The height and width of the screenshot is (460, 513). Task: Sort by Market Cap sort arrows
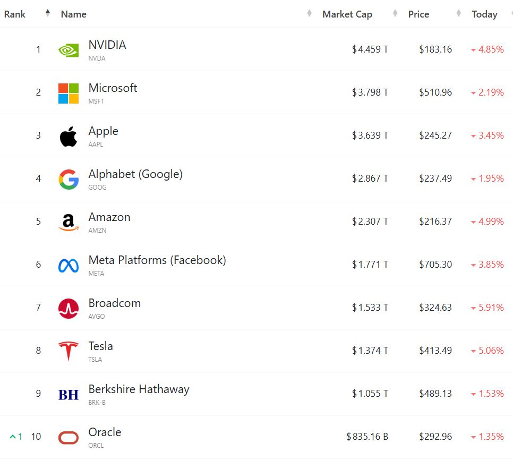click(x=395, y=14)
